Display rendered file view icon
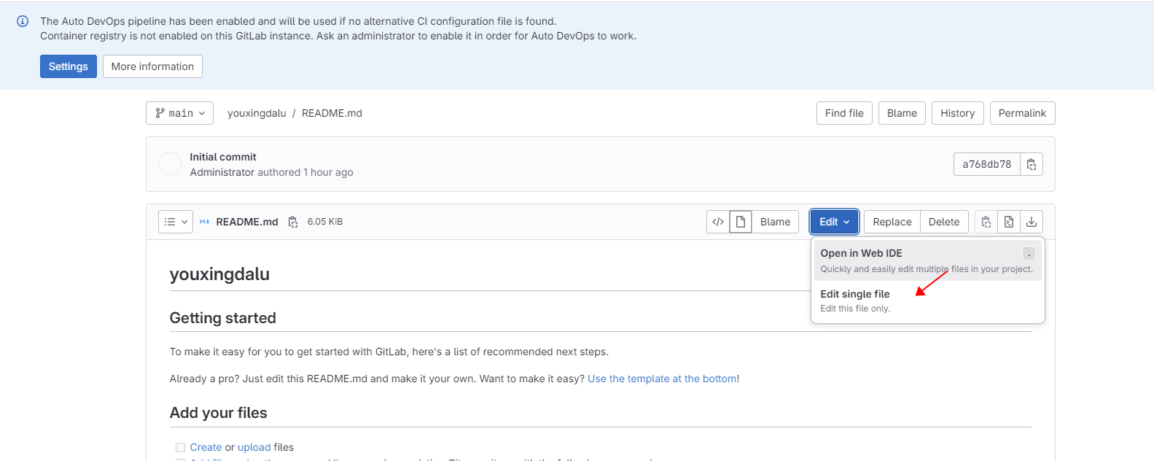 coord(741,222)
